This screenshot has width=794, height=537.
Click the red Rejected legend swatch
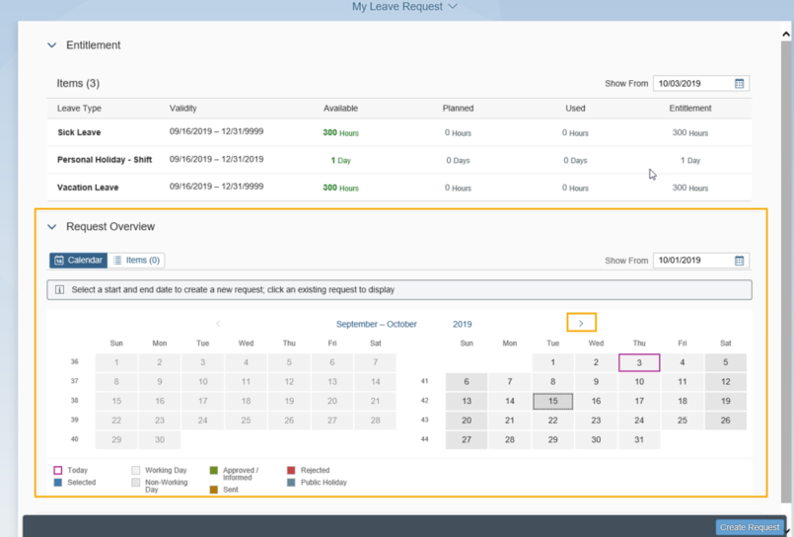[291, 471]
